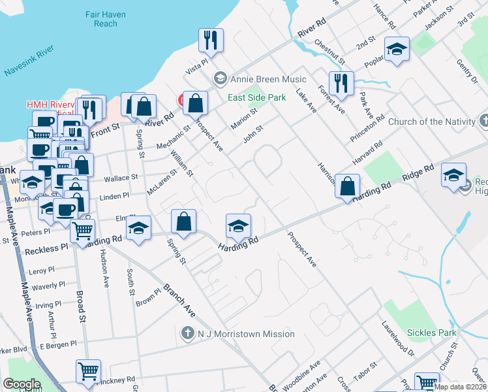Click the John St street label
This screenshot has height=392, width=488.
[253, 134]
